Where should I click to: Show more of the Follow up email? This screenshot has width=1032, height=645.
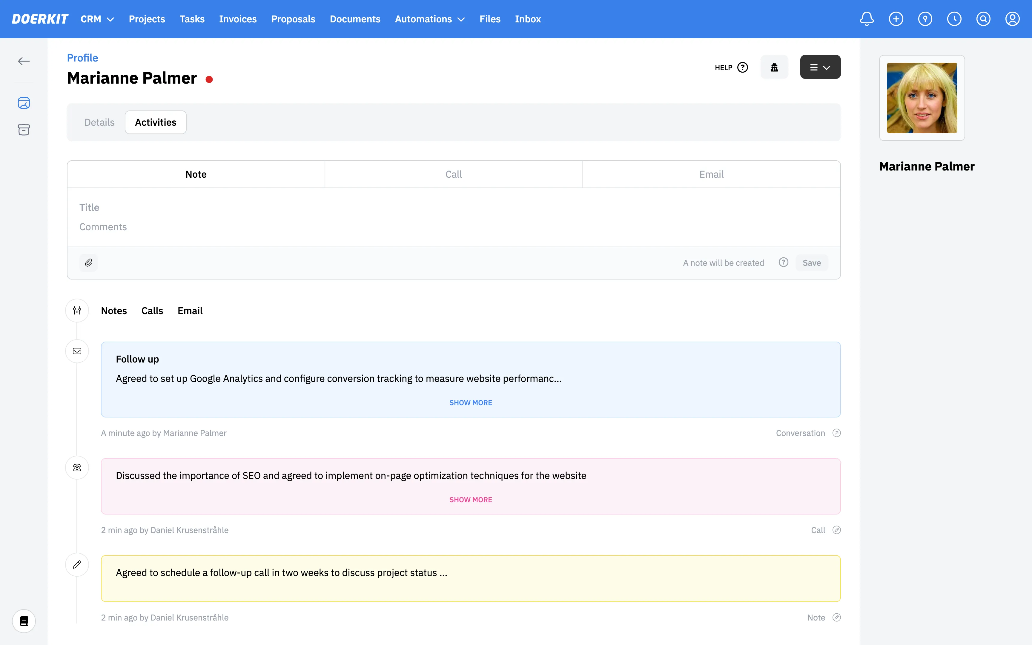470,403
